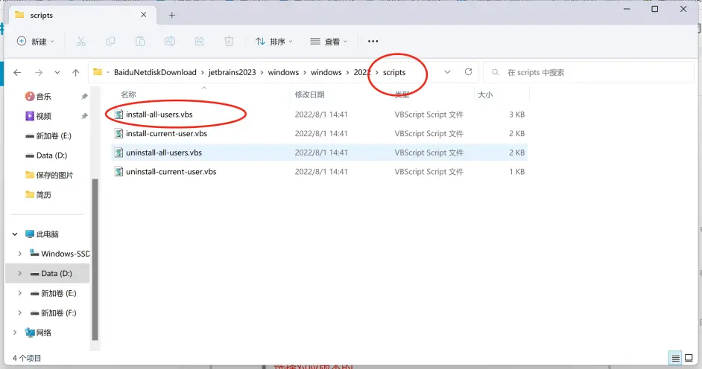Click uninstall-all-users.vbs file icon
This screenshot has width=702, height=369.
click(x=118, y=153)
